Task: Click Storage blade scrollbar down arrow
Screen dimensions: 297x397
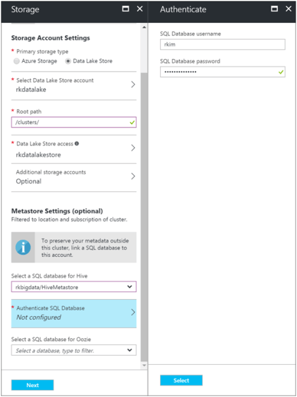Action: [x=144, y=365]
